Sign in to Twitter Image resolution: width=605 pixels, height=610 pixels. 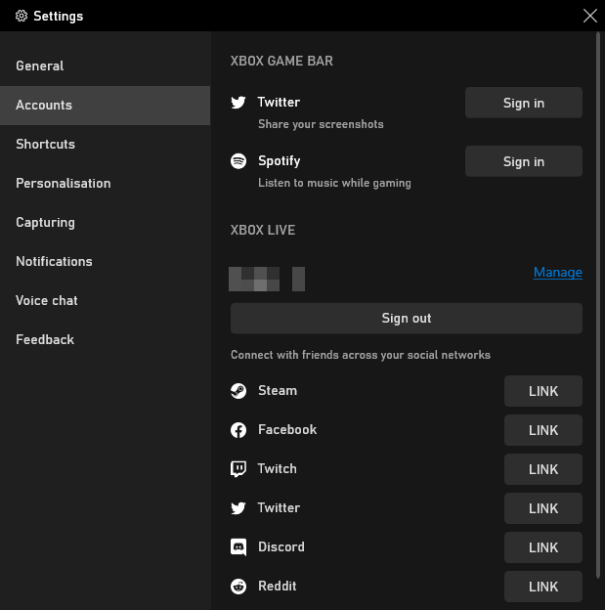click(523, 103)
